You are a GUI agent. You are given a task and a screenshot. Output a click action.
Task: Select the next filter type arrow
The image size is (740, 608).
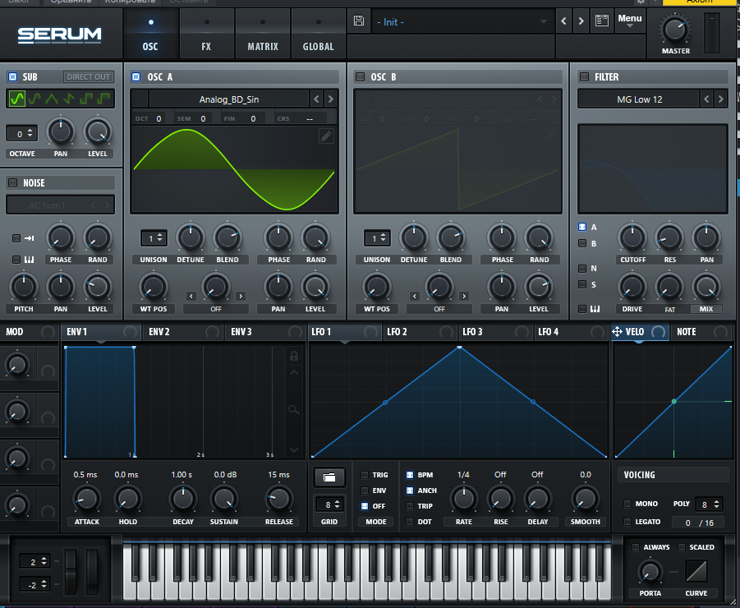720,99
